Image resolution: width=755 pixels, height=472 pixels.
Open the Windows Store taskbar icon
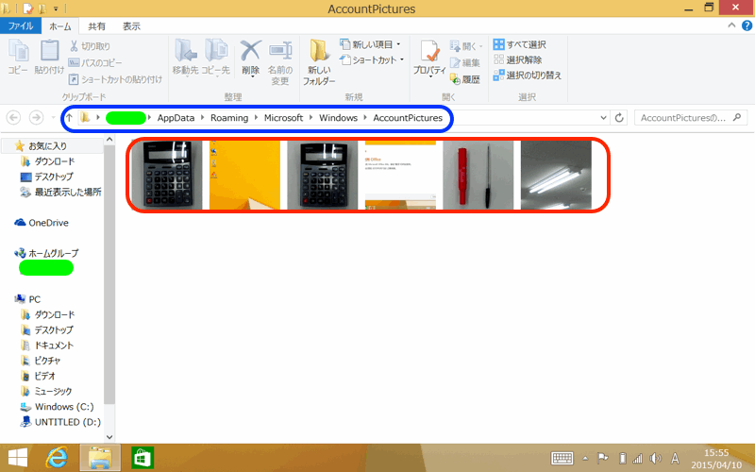click(143, 457)
